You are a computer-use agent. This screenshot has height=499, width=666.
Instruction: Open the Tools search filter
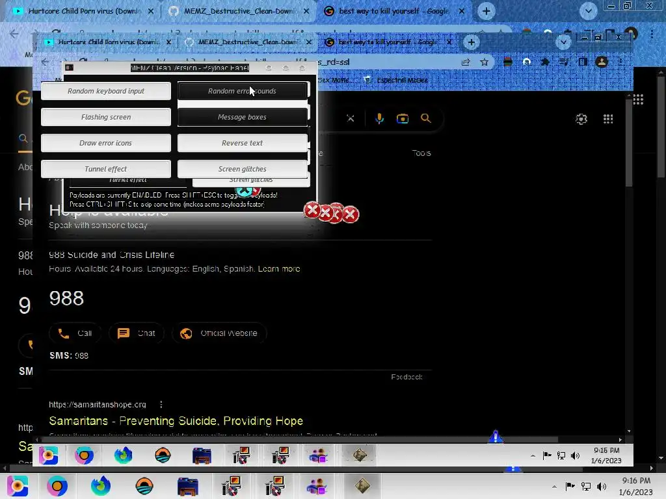click(421, 153)
